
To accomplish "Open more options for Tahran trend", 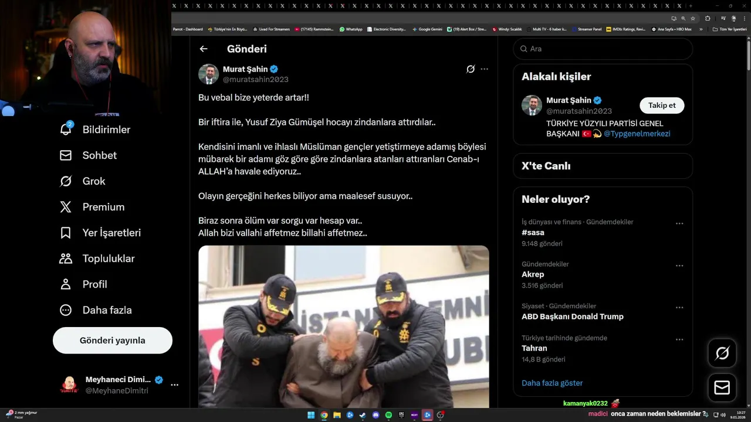I will [679, 339].
